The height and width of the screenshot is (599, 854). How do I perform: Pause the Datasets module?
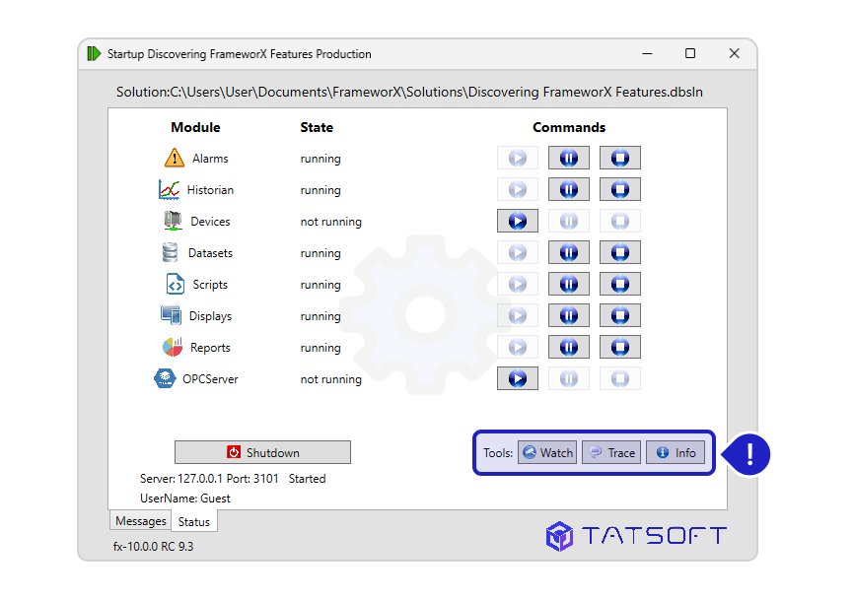pos(569,253)
